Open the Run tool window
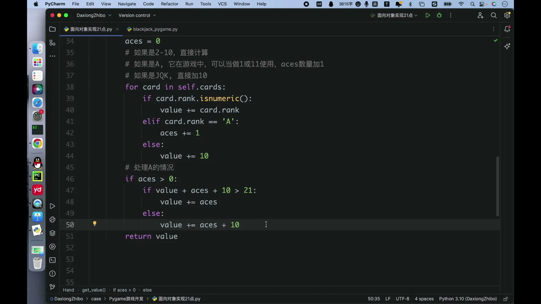The height and width of the screenshot is (304, 541). click(52, 206)
